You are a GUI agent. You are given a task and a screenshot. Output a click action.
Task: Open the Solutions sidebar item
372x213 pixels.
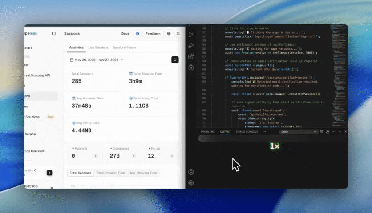(x=32, y=117)
